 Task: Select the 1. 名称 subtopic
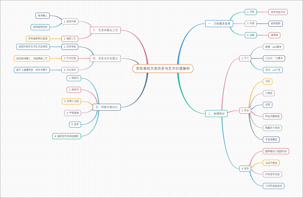click(250, 12)
